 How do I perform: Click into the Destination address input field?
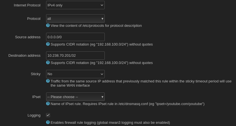click(75, 56)
